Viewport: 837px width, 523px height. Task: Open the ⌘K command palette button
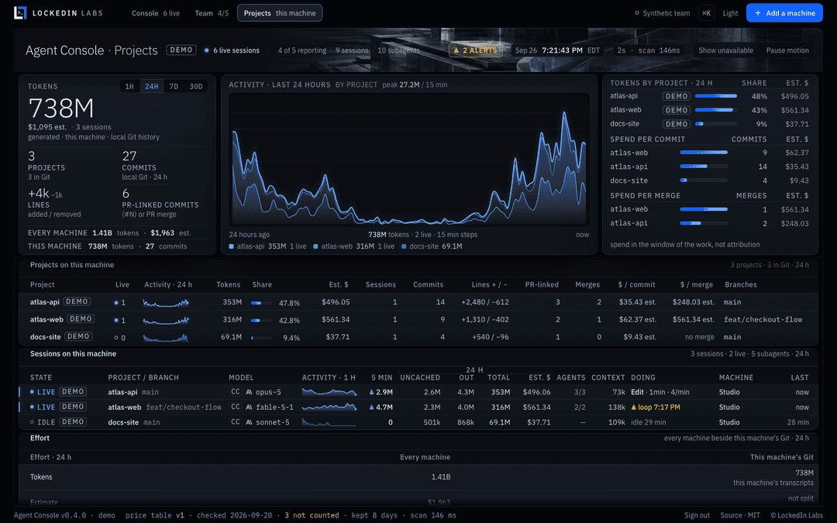click(x=706, y=13)
